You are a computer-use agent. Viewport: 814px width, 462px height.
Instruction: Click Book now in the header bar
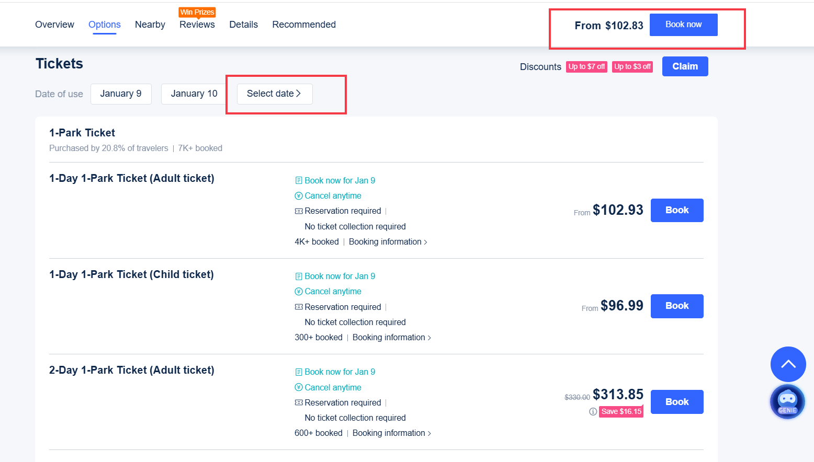pos(683,24)
